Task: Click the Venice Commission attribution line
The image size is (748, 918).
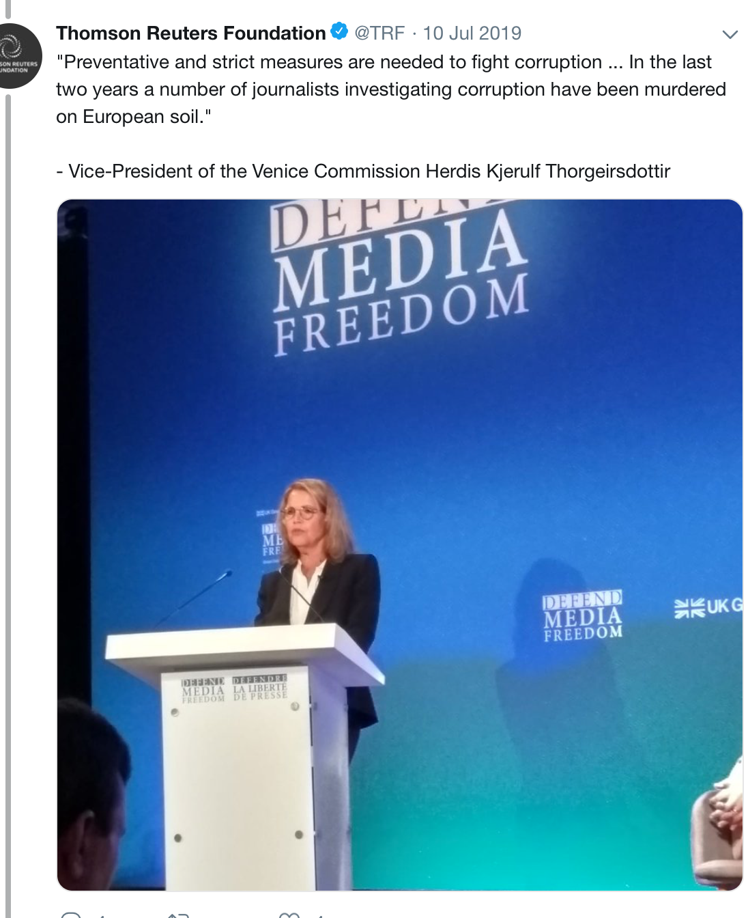Action: click(x=363, y=171)
